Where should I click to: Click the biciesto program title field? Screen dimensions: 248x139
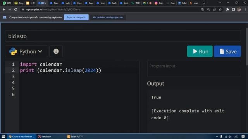[x=123, y=36]
